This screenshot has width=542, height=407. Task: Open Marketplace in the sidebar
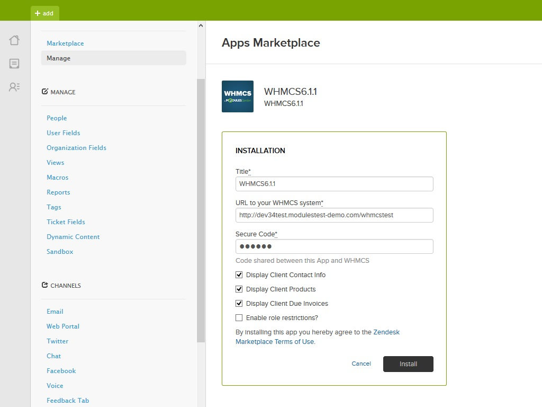pyautogui.click(x=65, y=43)
